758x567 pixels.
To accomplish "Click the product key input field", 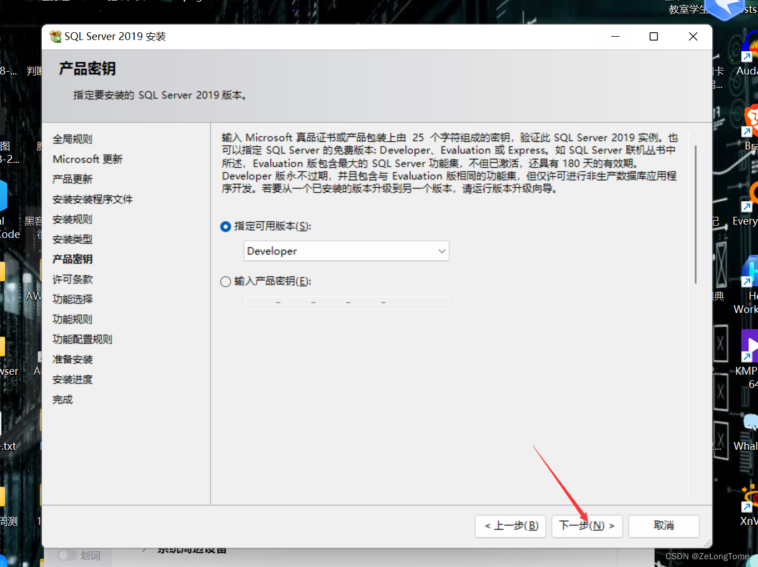I will 346,303.
